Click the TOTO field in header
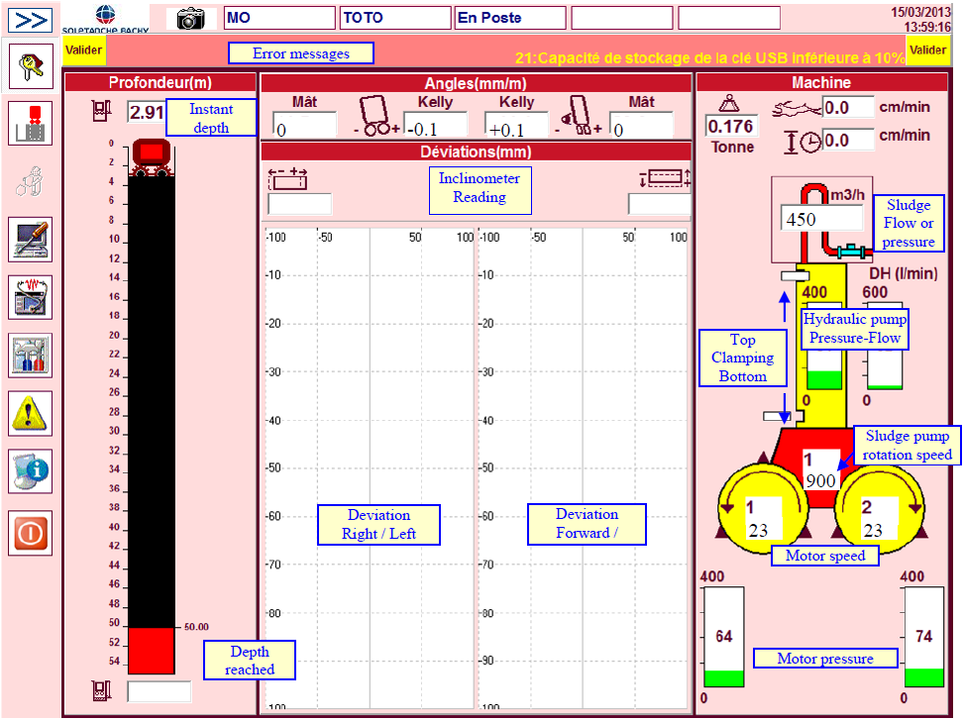 (x=393, y=18)
